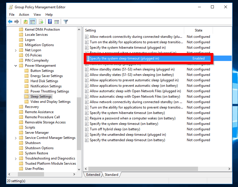Select the Sleep Settings folder icon
238x187 pixels.
tap(26, 97)
